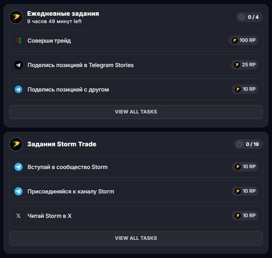Viewport: 272px width, 258px height.
Task: Click the Storm logo beside Задания Storm Trade
Action: pyautogui.click(x=16, y=144)
